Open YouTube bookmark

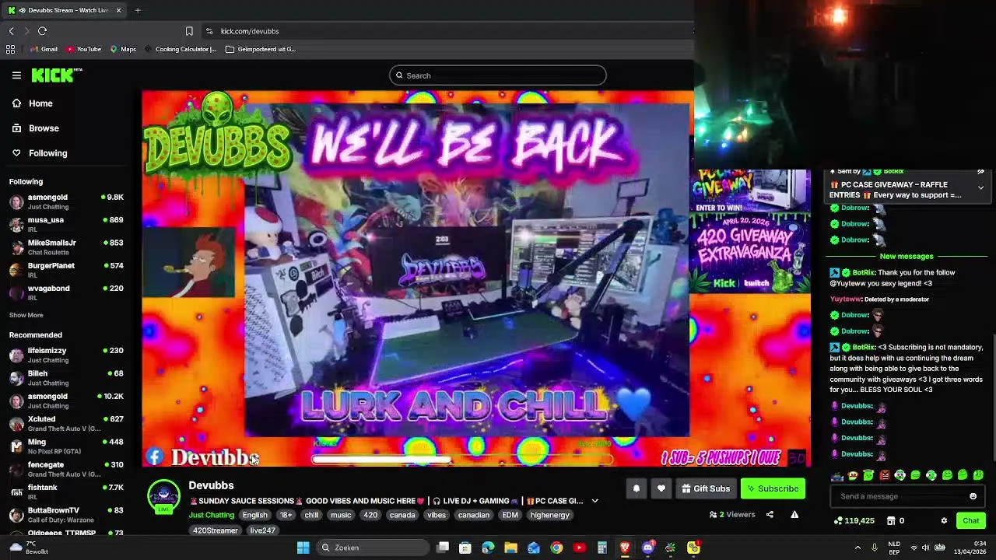pos(83,49)
